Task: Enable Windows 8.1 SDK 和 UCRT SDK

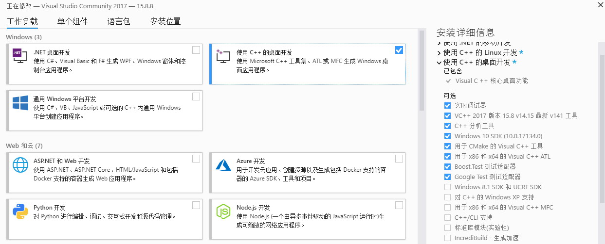Action: coord(447,187)
